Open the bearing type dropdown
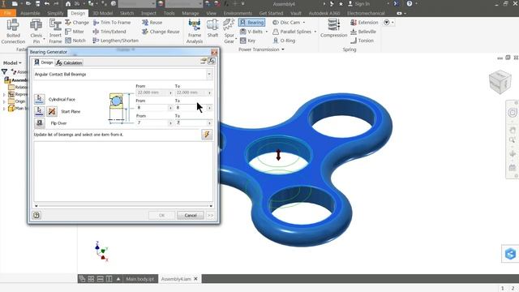The image size is (519, 292). [209, 74]
